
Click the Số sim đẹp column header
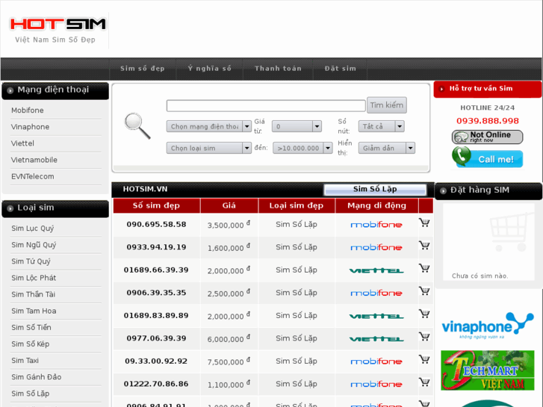pyautogui.click(x=157, y=205)
